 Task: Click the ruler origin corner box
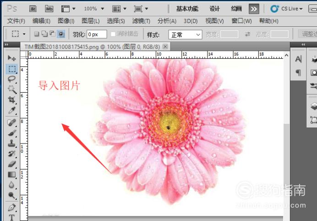pos(24,55)
